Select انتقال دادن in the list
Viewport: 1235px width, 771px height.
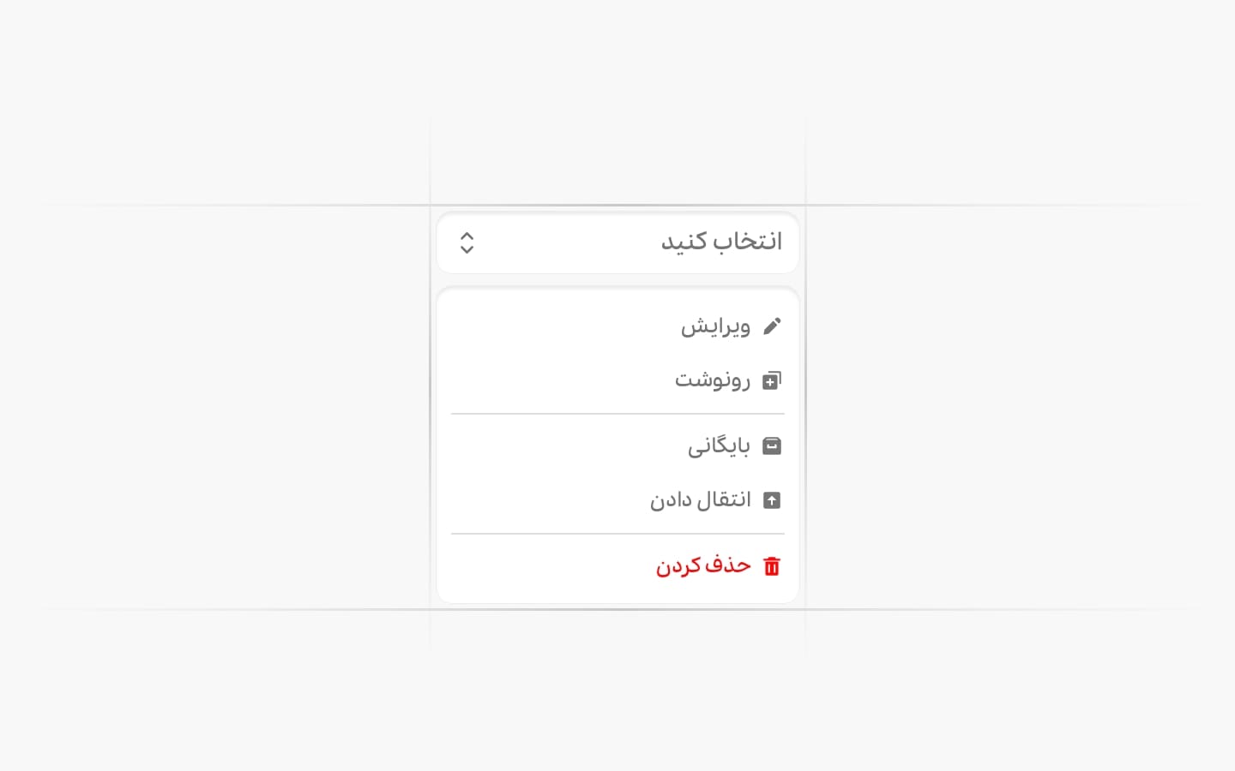coord(700,500)
